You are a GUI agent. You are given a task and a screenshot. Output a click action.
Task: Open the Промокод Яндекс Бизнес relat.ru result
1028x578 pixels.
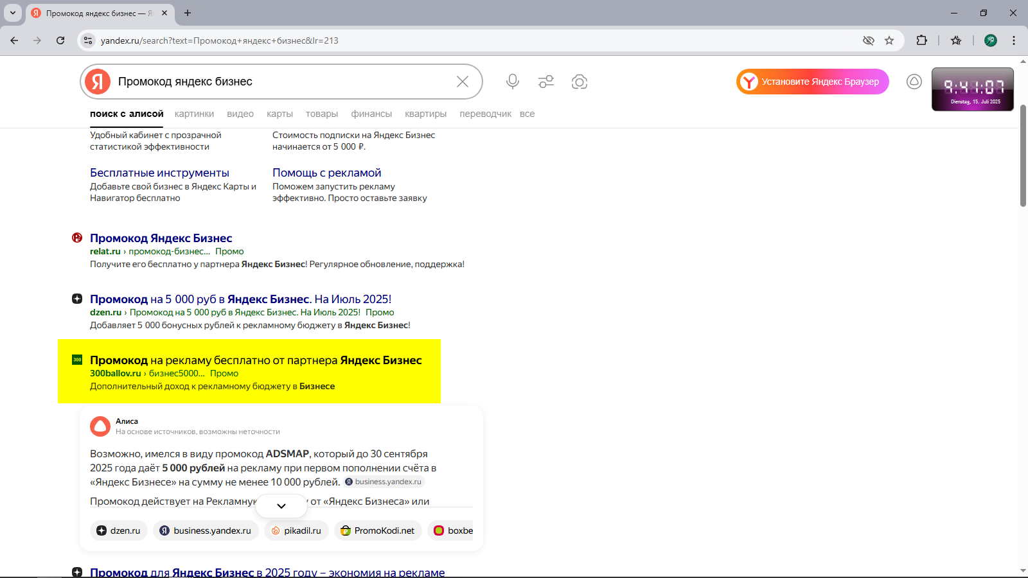click(x=161, y=238)
